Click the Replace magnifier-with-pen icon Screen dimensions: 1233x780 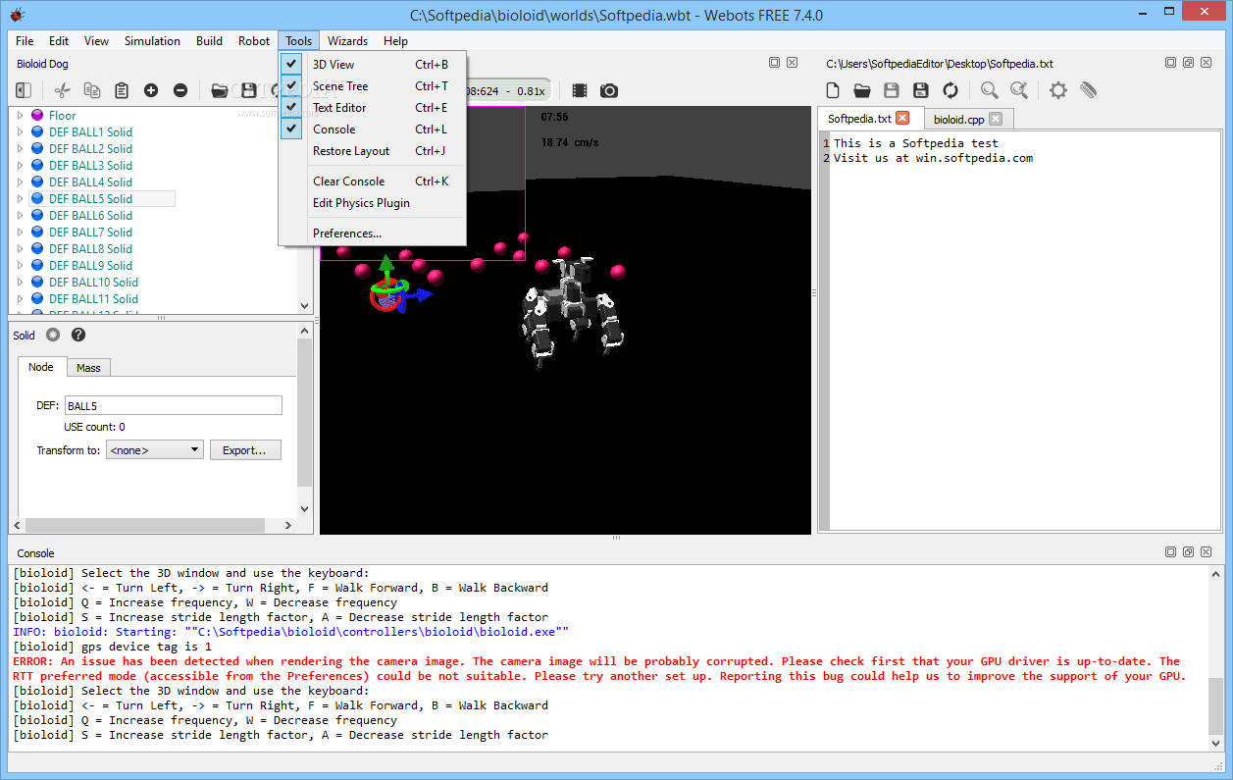pos(1019,90)
